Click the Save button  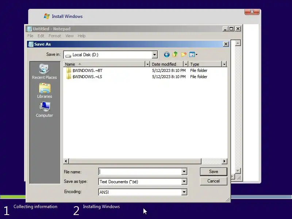[x=214, y=172]
